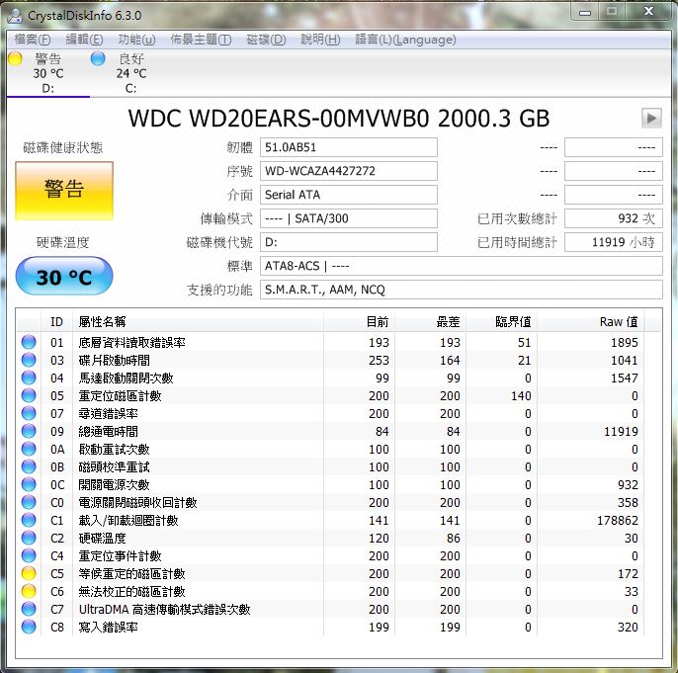Screen dimensions: 678x673
Task: Click the 目前 column header
Action: 359,322
